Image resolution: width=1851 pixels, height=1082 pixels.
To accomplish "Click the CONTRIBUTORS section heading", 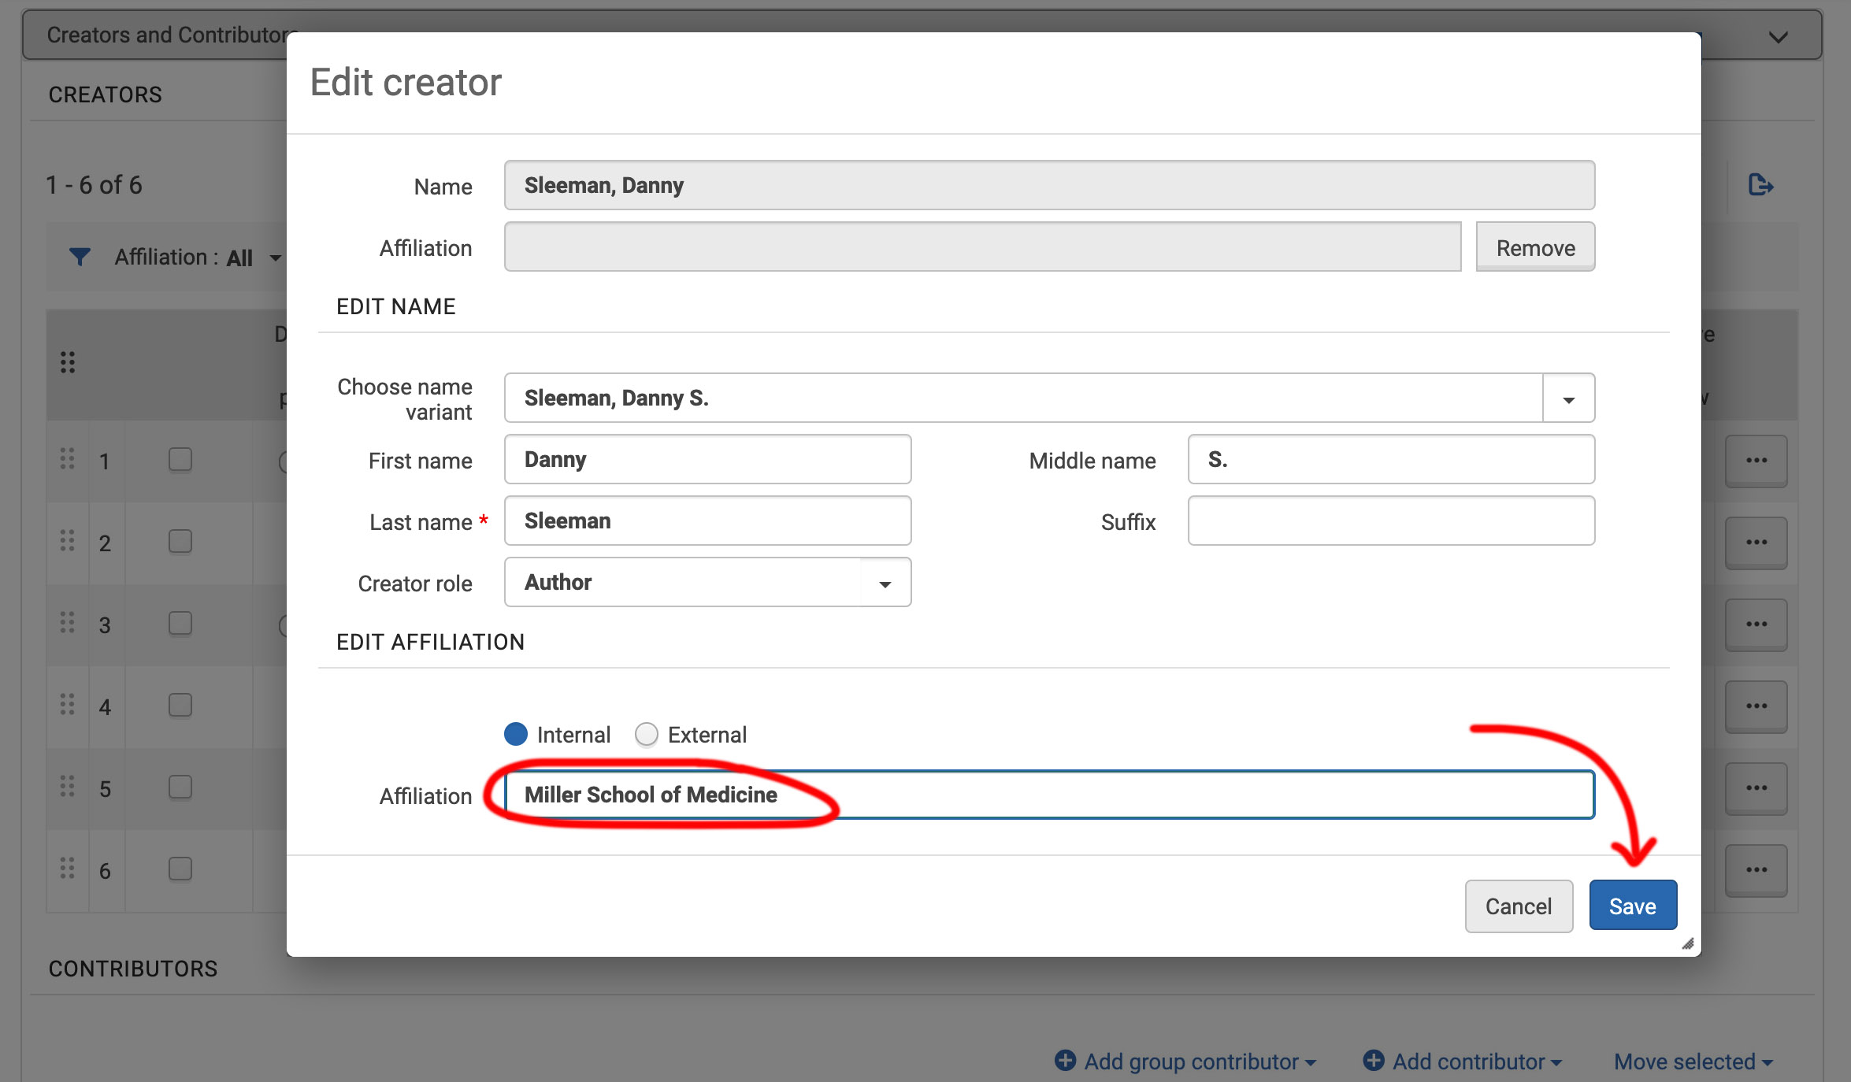I will coord(133,969).
